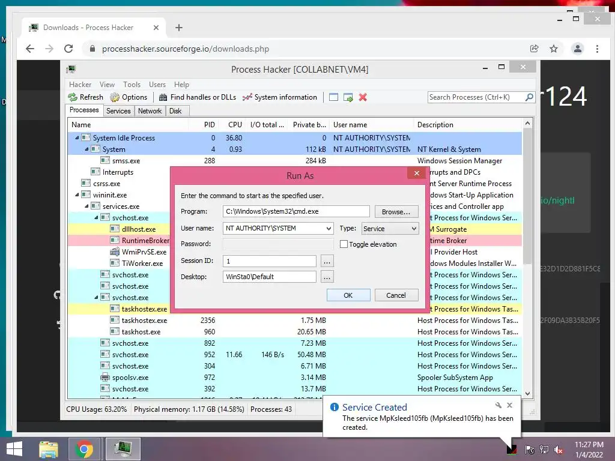This screenshot has width=615, height=461.
Task: Click the spoolsv.exe printer icon
Action: click(x=105, y=378)
